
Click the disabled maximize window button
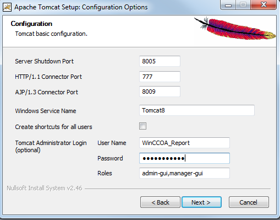coord(243,5)
